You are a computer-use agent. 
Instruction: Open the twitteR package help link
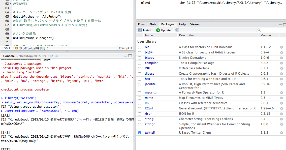150,133
